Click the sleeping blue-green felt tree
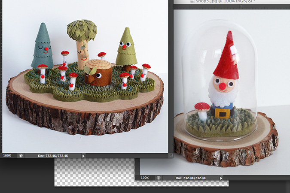The image size is (290, 193). click(42, 47)
